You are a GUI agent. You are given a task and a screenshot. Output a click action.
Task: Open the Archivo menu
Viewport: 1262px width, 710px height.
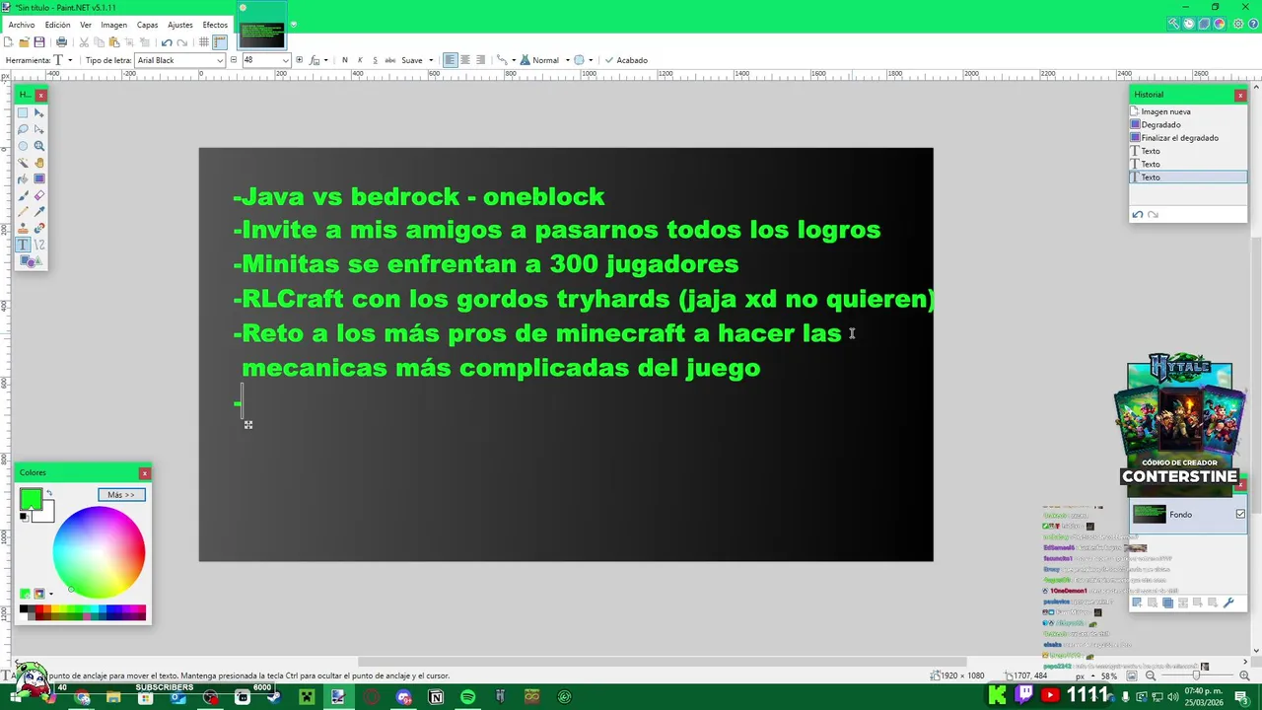(x=22, y=25)
